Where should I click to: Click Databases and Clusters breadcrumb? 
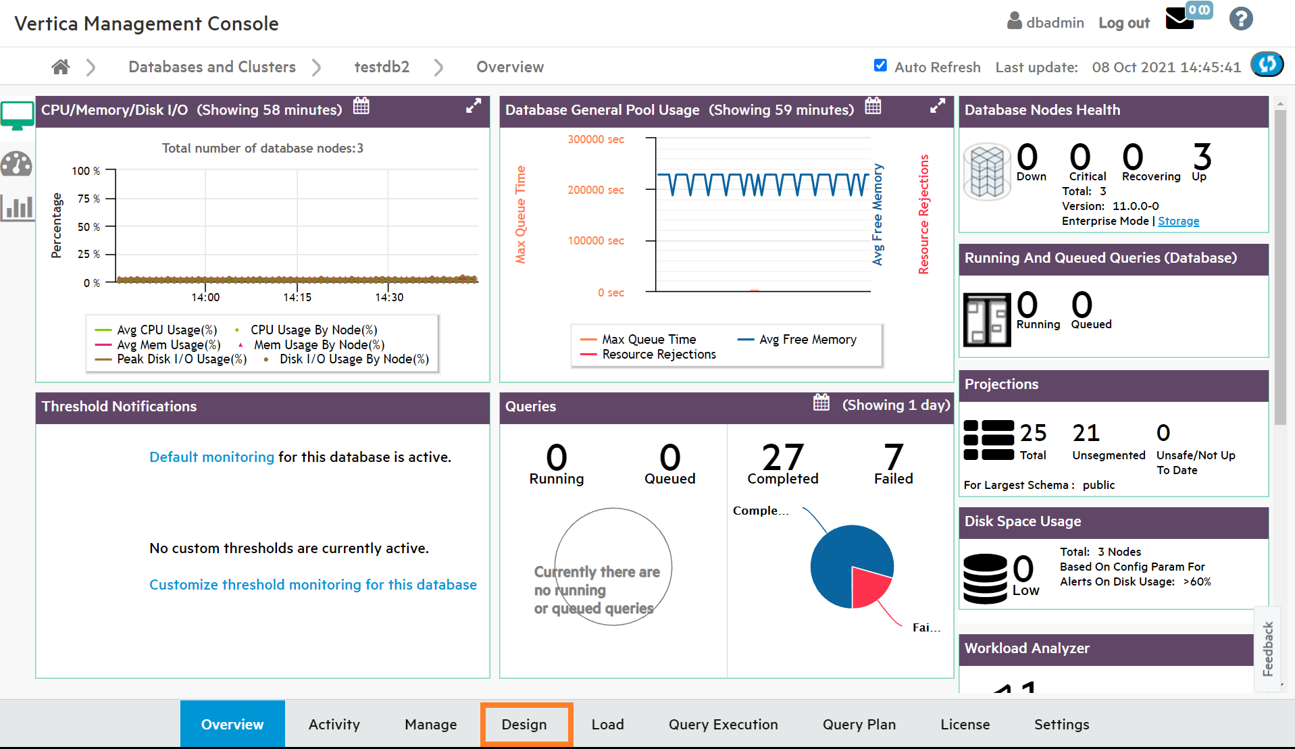212,67
